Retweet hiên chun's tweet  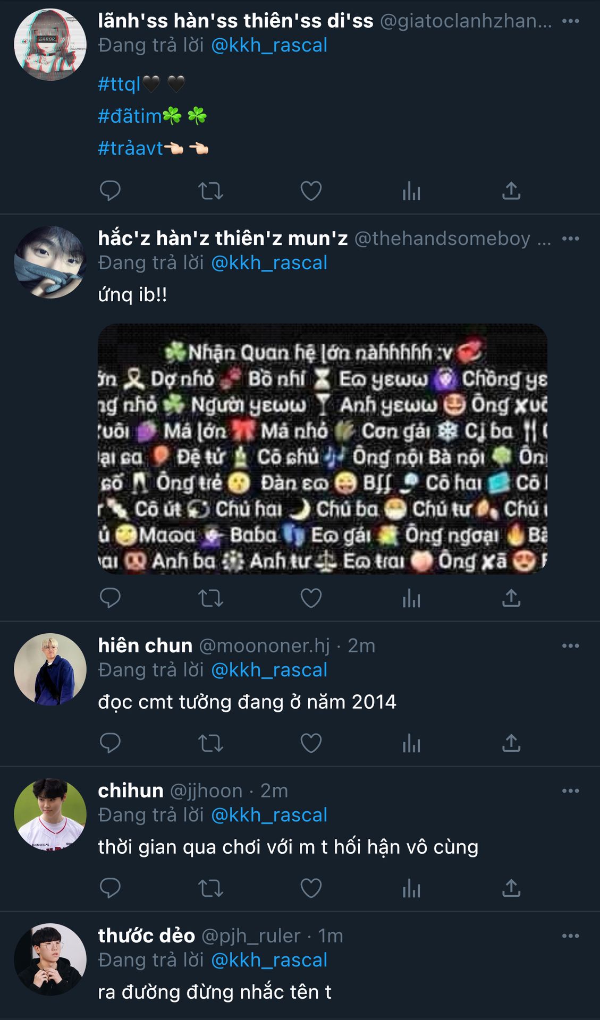click(x=210, y=743)
